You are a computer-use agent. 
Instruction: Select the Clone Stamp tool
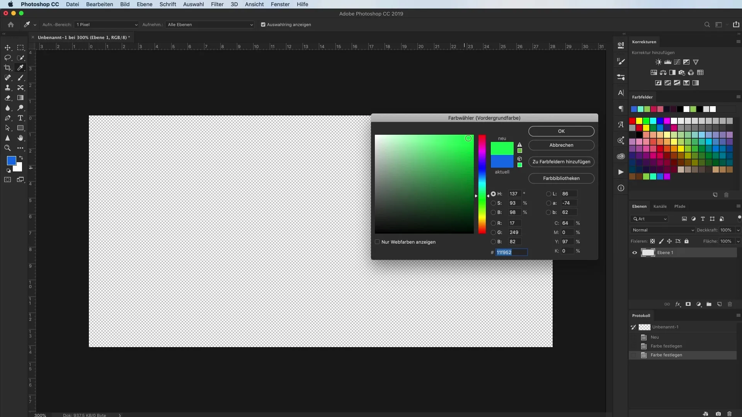(x=8, y=88)
